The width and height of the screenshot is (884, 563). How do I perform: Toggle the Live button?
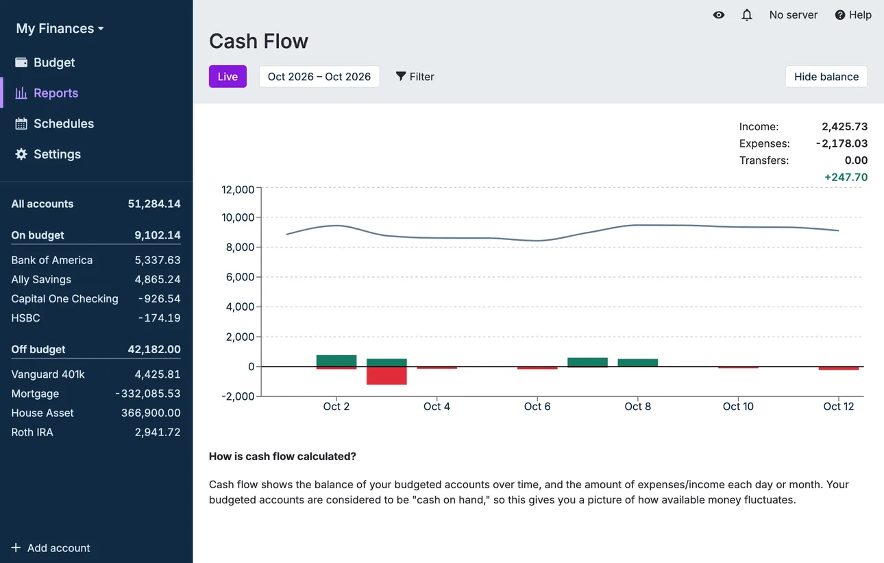(228, 76)
